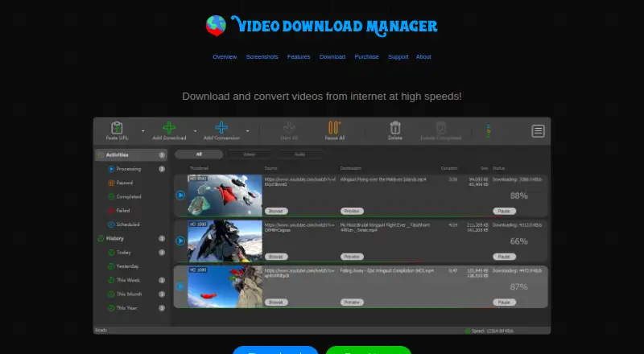Open the Add Download dropdown arrow

click(195, 131)
